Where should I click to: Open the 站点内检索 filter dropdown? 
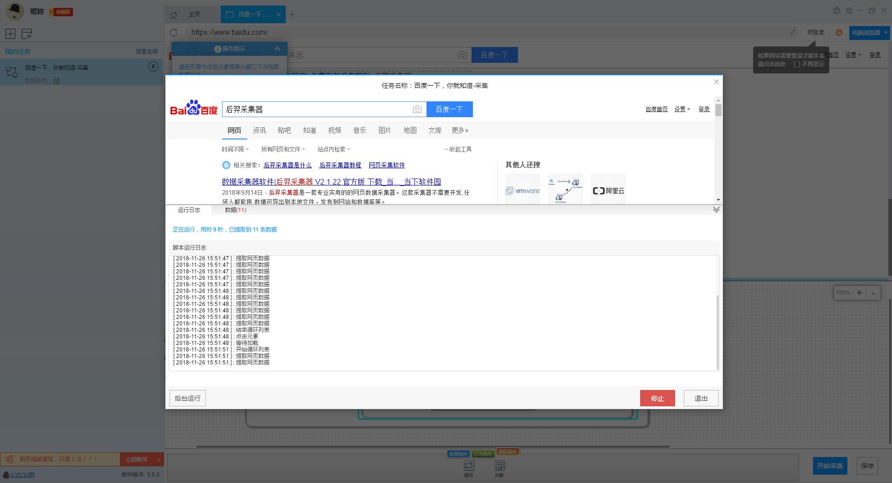tap(334, 149)
